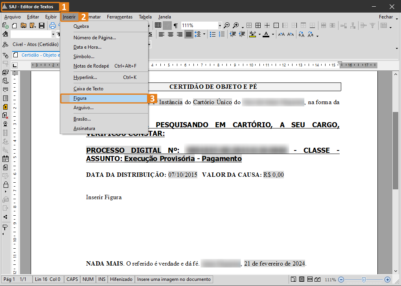The image size is (401, 286).
Task: Click the calendar icon in left sidebar
Action: pos(6,159)
